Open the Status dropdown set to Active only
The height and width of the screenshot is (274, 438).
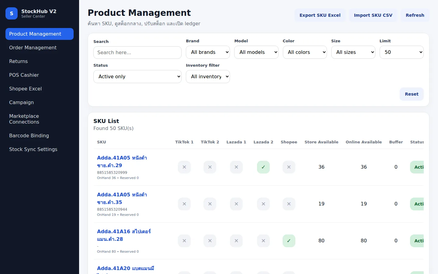pyautogui.click(x=137, y=76)
